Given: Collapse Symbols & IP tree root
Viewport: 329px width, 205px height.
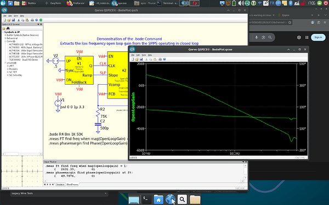Looking at the screenshot, I should click(3, 32).
